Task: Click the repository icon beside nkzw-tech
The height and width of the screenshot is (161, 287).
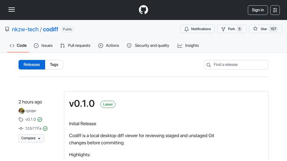Action: point(7,29)
